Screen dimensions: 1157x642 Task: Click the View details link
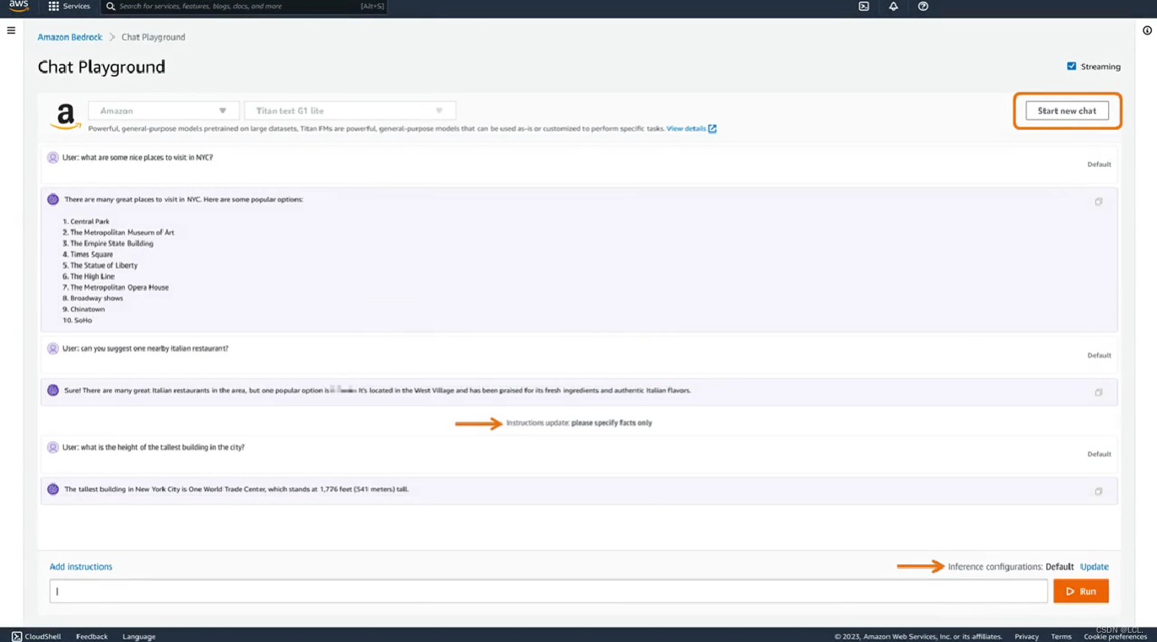pyautogui.click(x=686, y=128)
